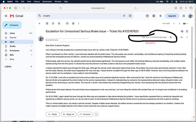The height and width of the screenshot is (122, 196).
Task: Open the Gemini sparkle icon
Action: point(160,16)
